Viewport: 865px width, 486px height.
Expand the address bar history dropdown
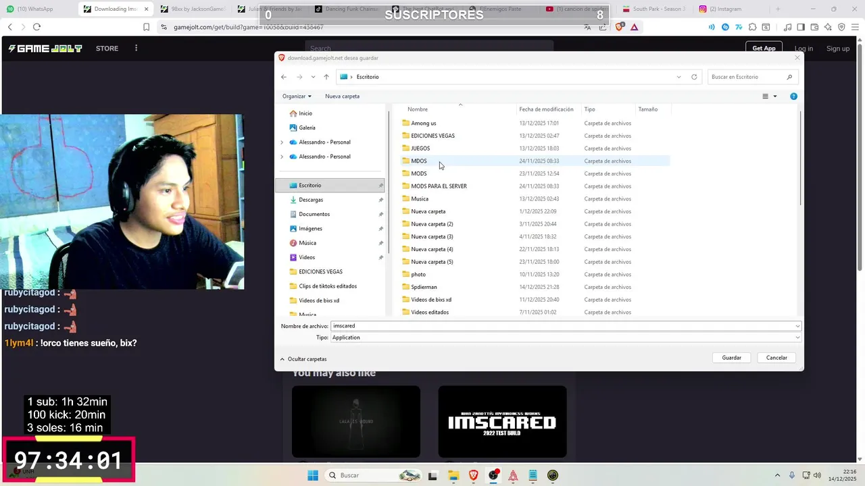click(x=678, y=77)
